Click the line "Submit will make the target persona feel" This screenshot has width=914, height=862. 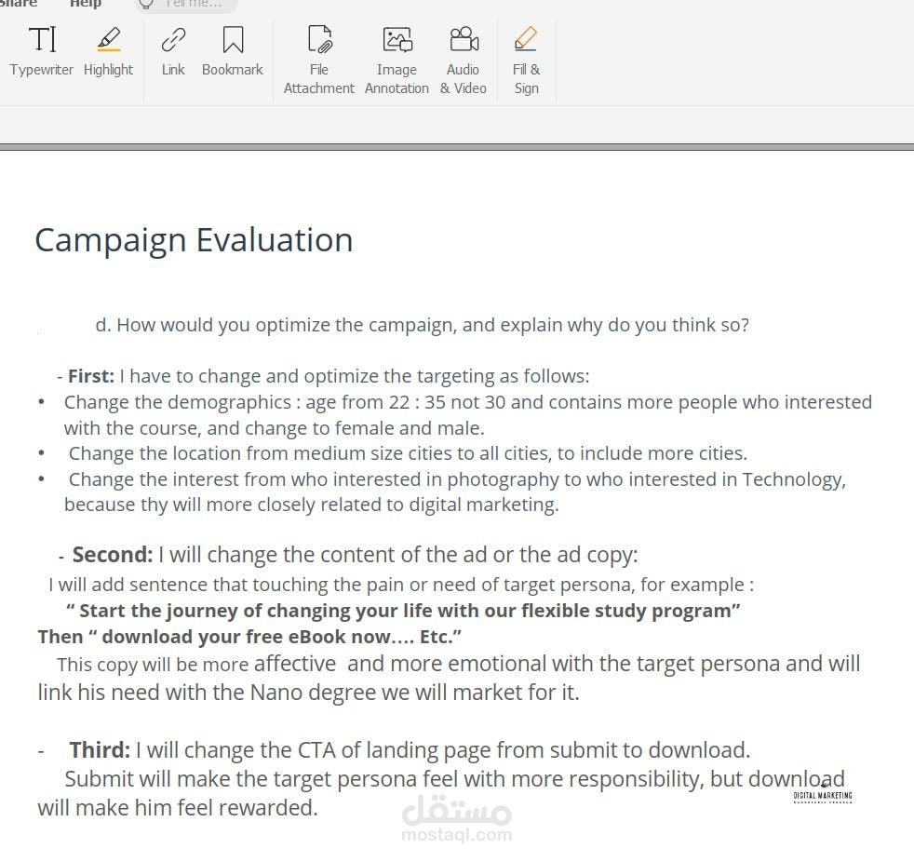[x=454, y=778]
